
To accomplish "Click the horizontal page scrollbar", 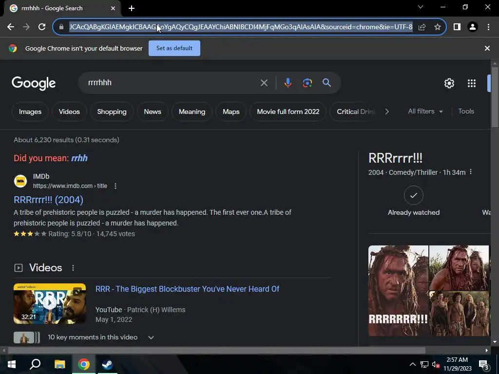I will pos(216,351).
